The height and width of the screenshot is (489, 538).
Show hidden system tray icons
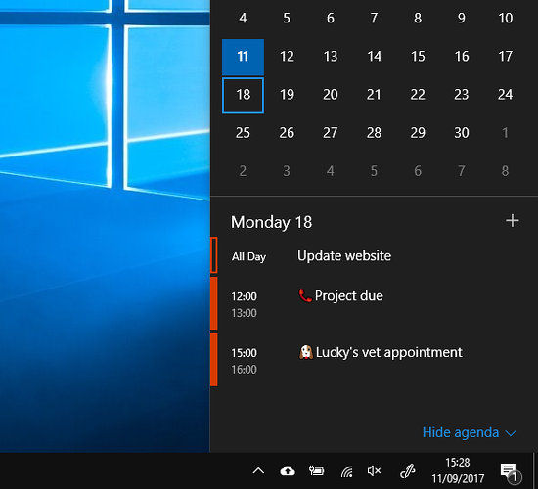click(258, 470)
